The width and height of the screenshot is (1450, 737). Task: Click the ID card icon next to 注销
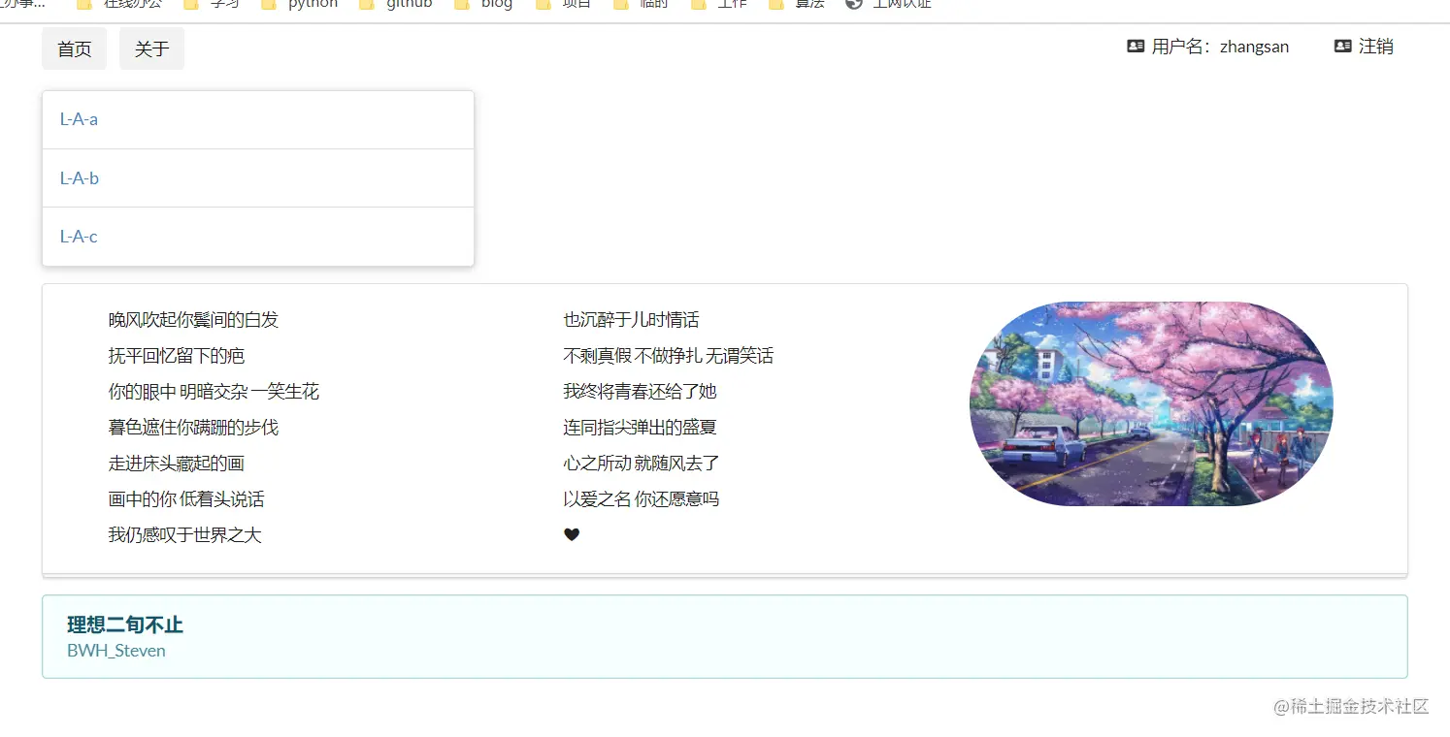point(1342,46)
